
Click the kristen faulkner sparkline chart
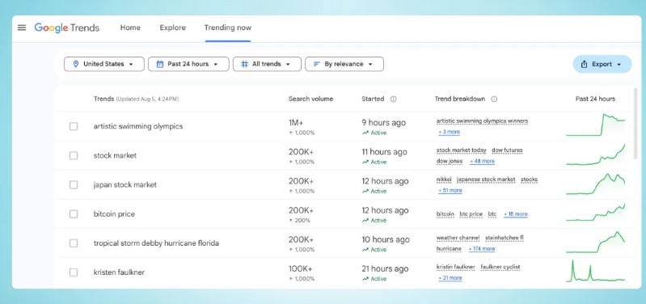coord(595,271)
